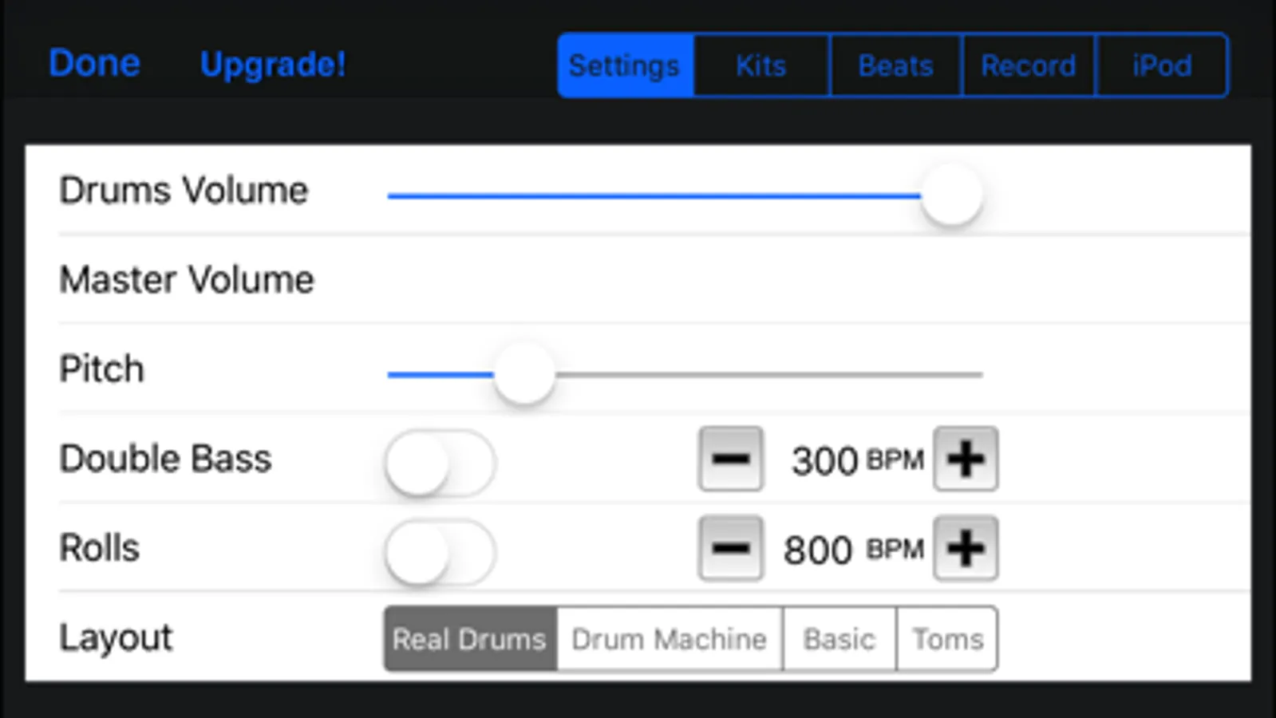
Task: Open the Record tab
Action: [x=1029, y=65]
